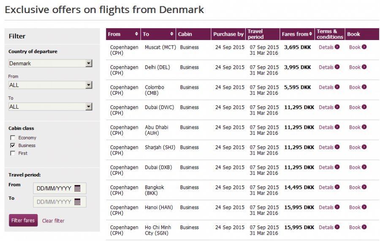The height and width of the screenshot is (241, 380).
Task: Enable the Economy cabin class checkbox
Action: click(x=13, y=138)
